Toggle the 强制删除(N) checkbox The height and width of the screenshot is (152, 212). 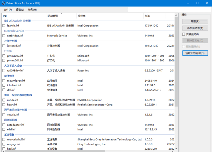pyautogui.click(x=184, y=46)
